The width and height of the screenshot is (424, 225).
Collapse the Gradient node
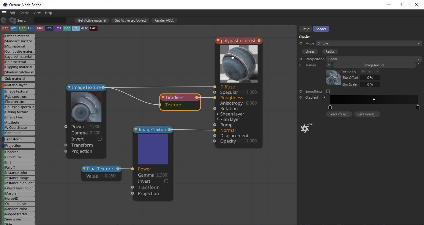(163, 97)
